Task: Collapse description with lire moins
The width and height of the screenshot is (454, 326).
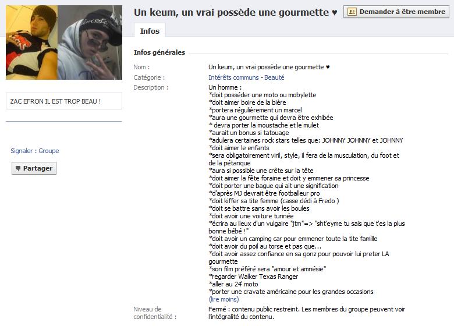Action: 224,299
